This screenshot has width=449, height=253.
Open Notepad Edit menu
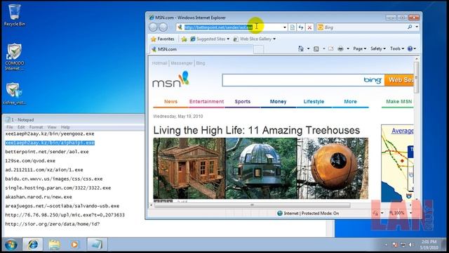tap(21, 127)
